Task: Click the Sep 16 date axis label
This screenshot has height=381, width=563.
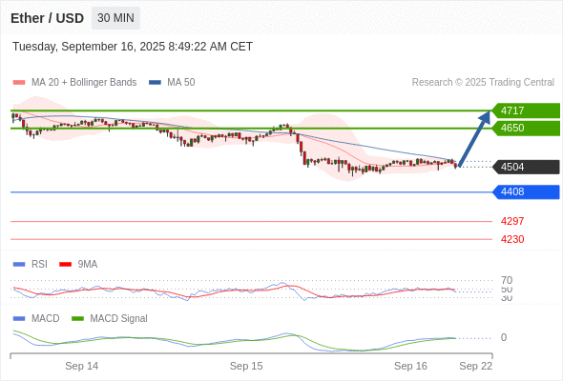Action: pos(410,366)
